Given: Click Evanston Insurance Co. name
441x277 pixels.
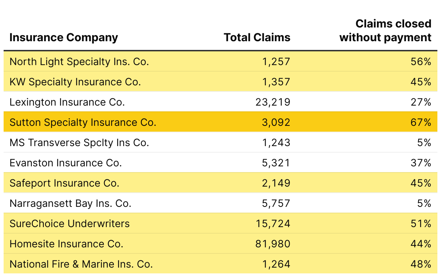Looking at the screenshot, I should (x=66, y=163).
